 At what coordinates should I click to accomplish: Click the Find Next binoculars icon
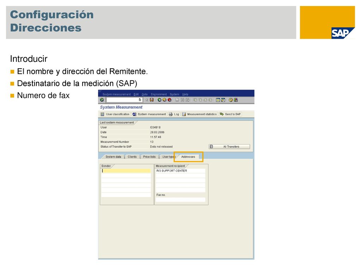[x=187, y=100]
